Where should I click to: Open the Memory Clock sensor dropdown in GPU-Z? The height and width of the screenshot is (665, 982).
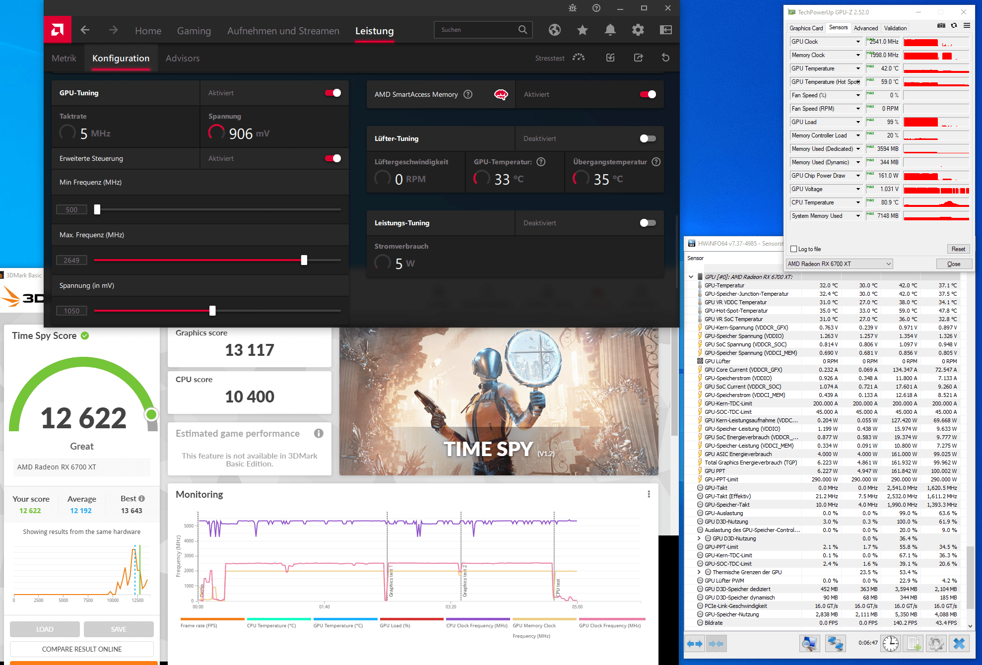click(858, 55)
